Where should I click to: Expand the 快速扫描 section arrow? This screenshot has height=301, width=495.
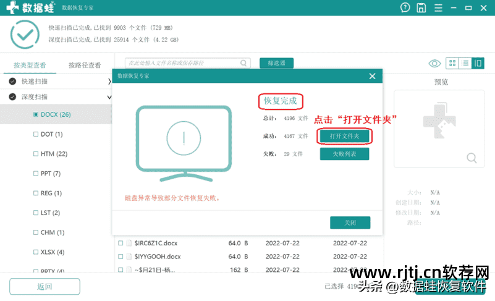109,82
